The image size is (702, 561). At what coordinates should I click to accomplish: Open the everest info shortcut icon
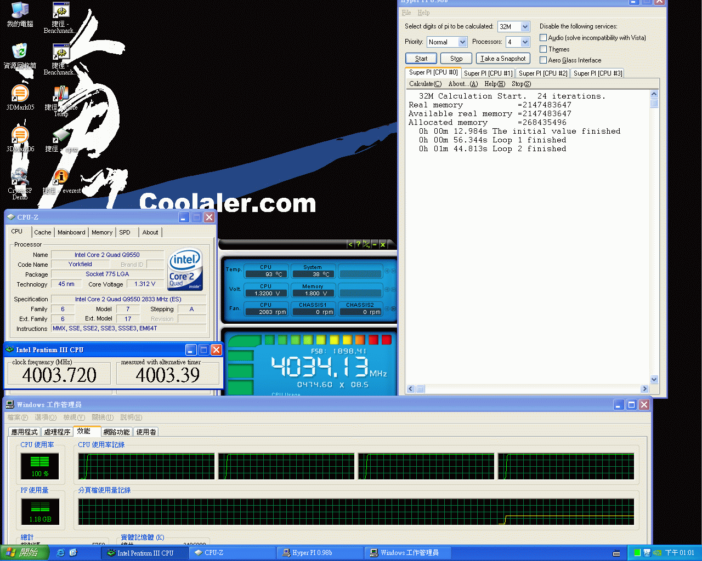[x=61, y=178]
